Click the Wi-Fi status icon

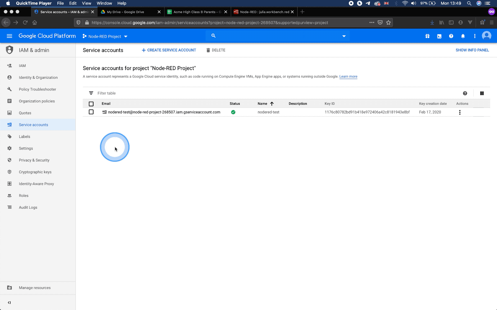405,3
